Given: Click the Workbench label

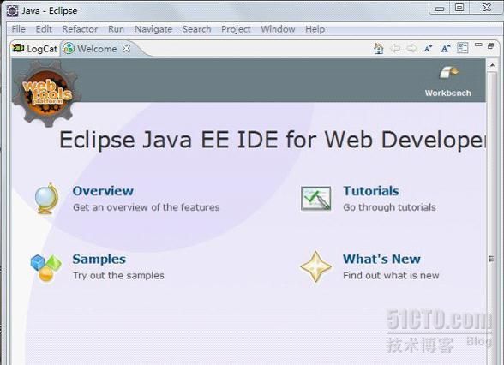Looking at the screenshot, I should coord(447,93).
